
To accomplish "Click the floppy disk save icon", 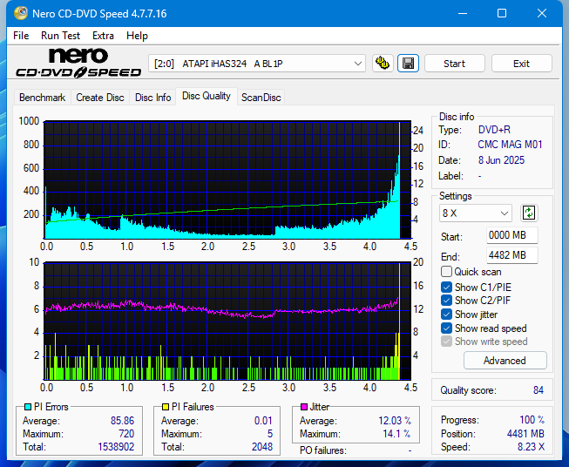I will [408, 64].
